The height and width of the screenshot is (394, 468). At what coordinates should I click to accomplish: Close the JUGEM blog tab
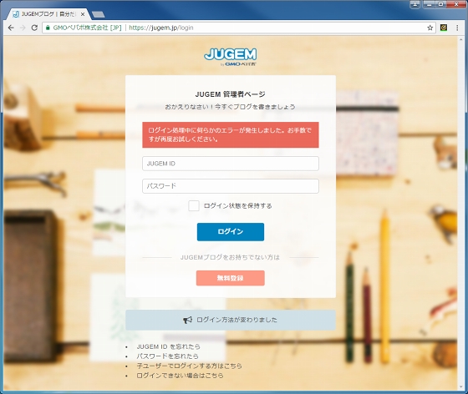83,14
